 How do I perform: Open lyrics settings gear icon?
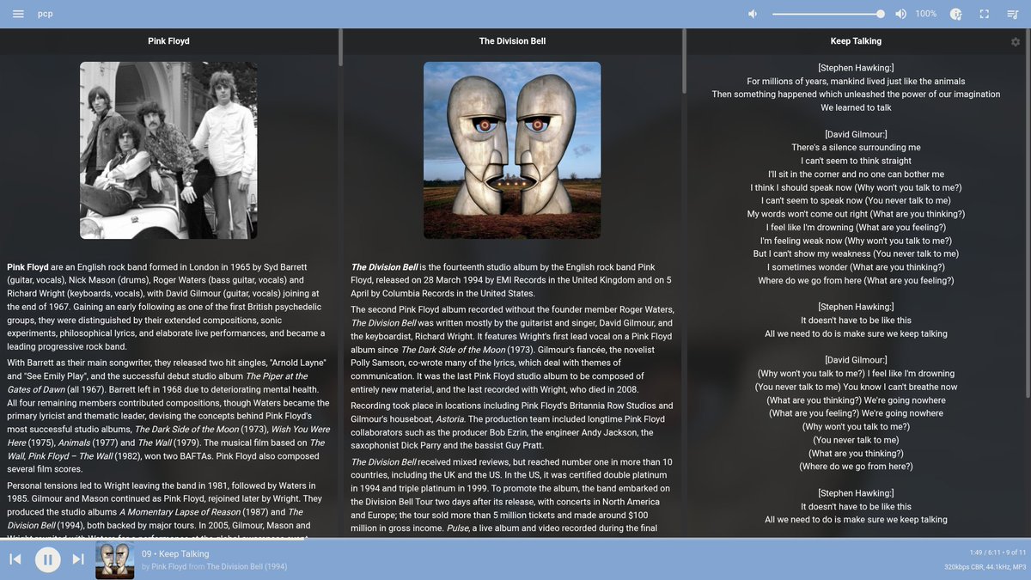point(1016,41)
